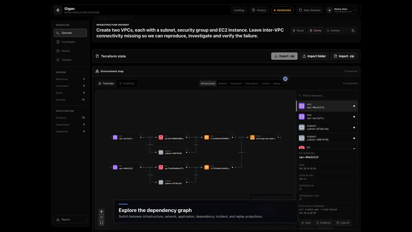Viewport: 412px width, 232px height.
Task: Open Hypotheses entry under Investigation
Action: 70,125
